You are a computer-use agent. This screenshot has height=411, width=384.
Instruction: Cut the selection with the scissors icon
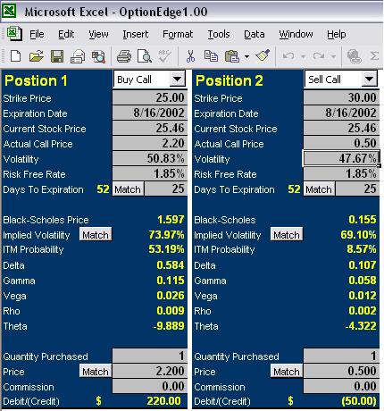pyautogui.click(x=190, y=56)
